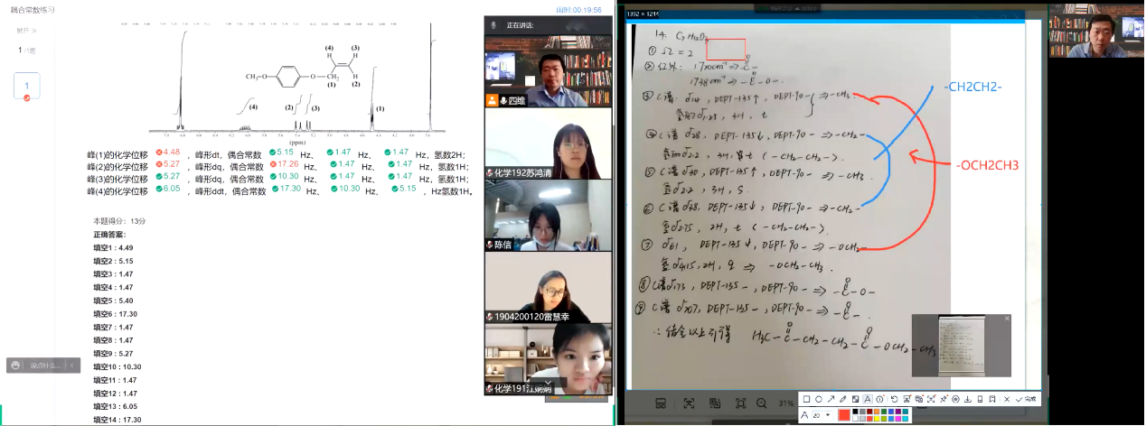This screenshot has height=426, width=1146.
Task: Click the 完成 button to finish screenshot
Action: point(1024,399)
